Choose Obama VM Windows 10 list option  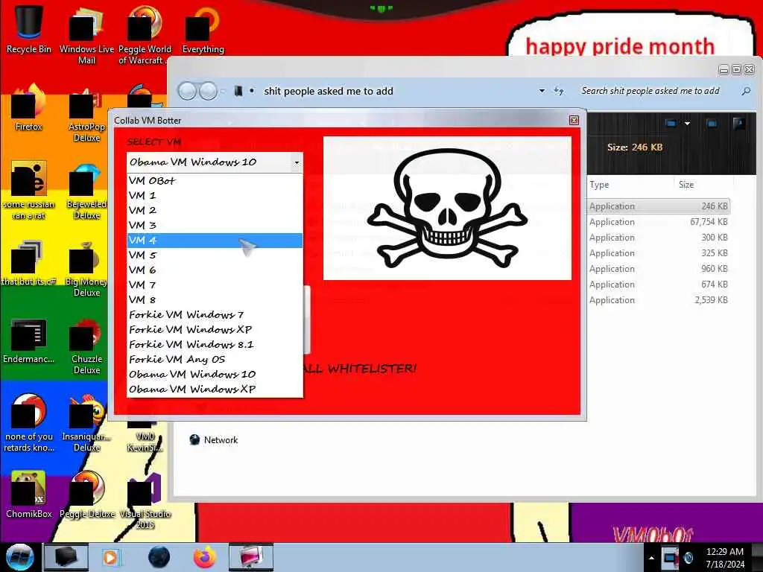215,375
